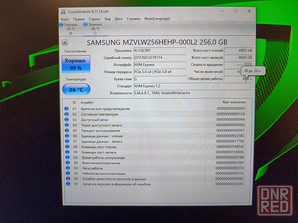This screenshot has height=223, width=298.
Task: Open the Диск menu
Action: tap(119, 19)
